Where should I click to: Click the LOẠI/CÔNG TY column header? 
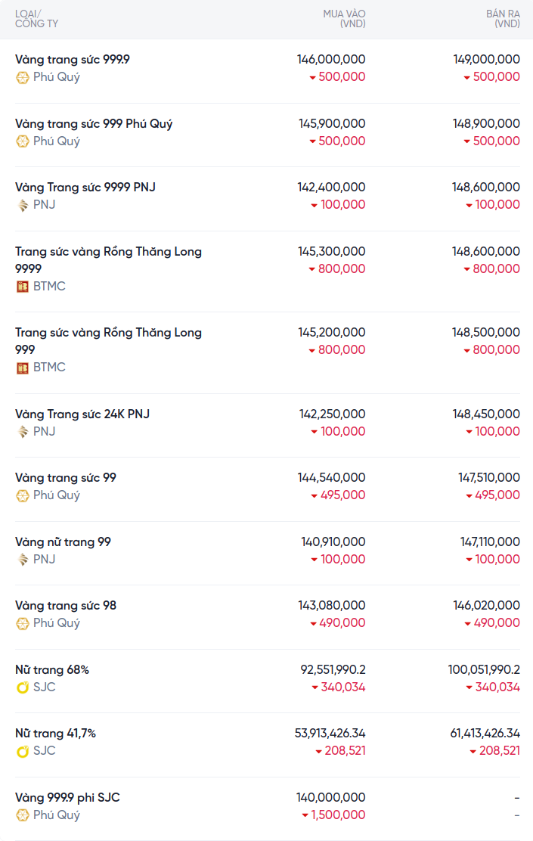coord(36,19)
